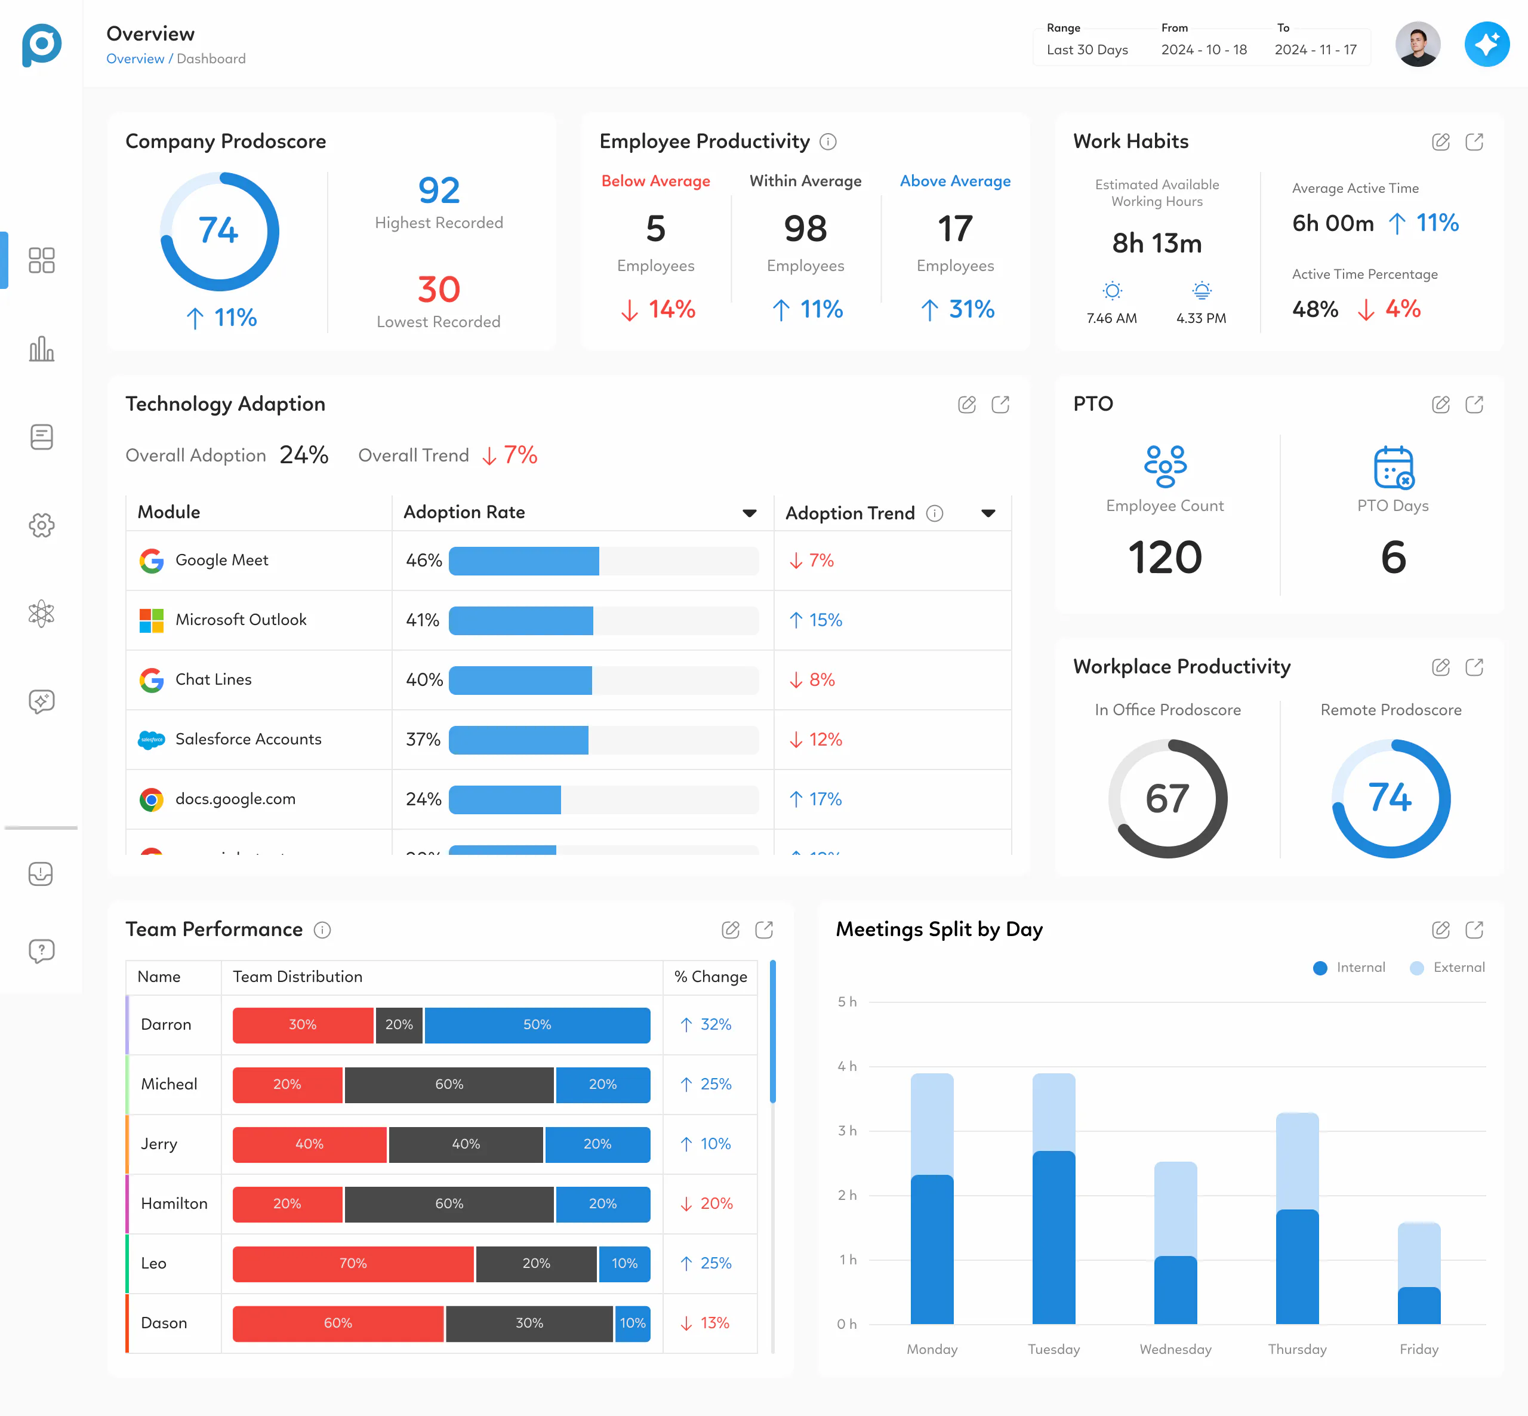Viewport: 1528px width, 1416px height.
Task: Click Employee Productivity info icon
Action: [x=828, y=141]
